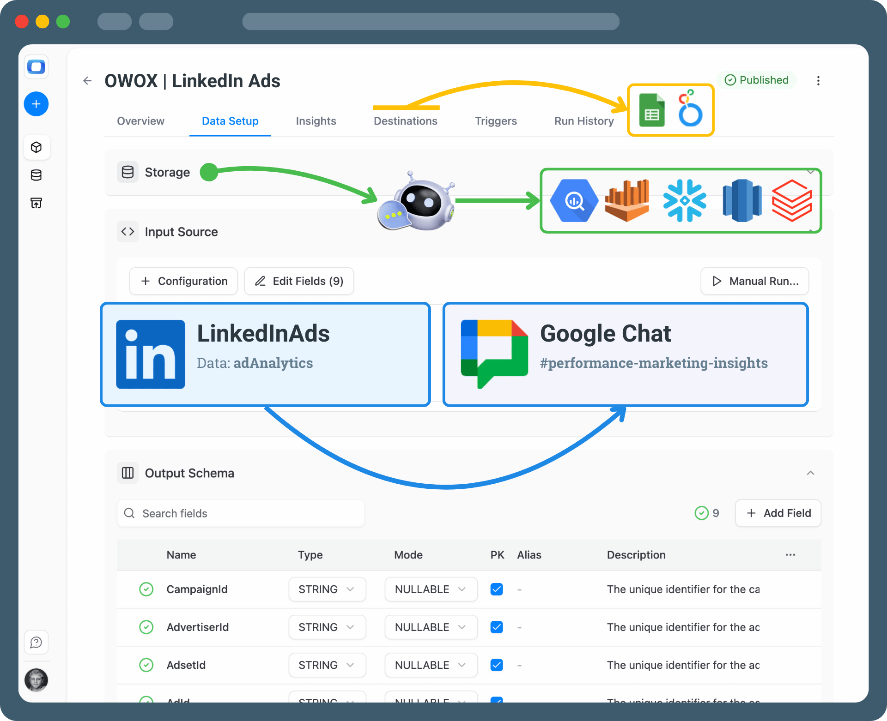Click the back arrow next to title
This screenshot has width=887, height=721.
(87, 81)
